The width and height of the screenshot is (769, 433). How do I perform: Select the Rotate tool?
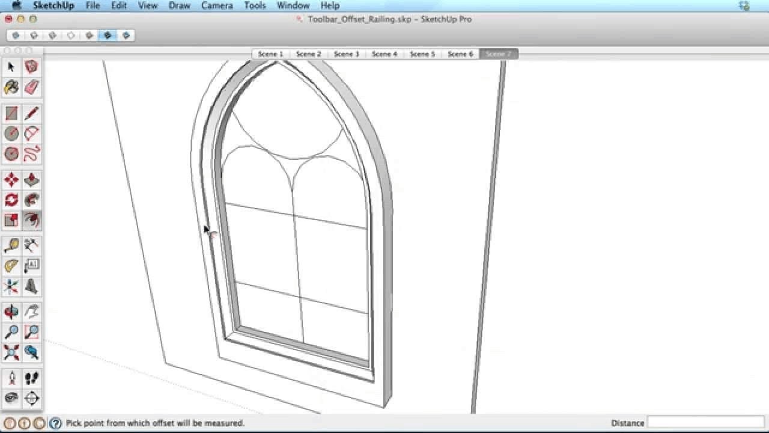coord(11,200)
